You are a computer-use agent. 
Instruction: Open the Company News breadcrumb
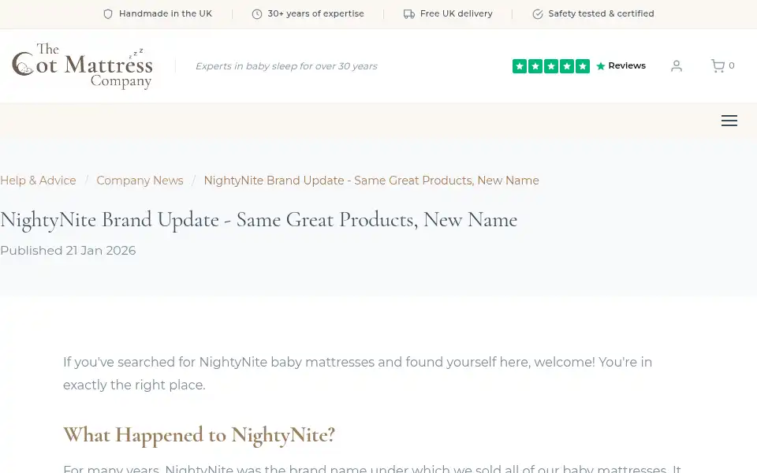140,181
